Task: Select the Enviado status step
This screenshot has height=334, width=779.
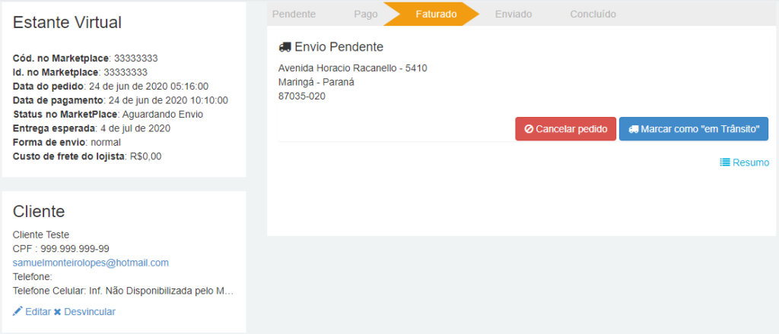Action: pyautogui.click(x=514, y=14)
